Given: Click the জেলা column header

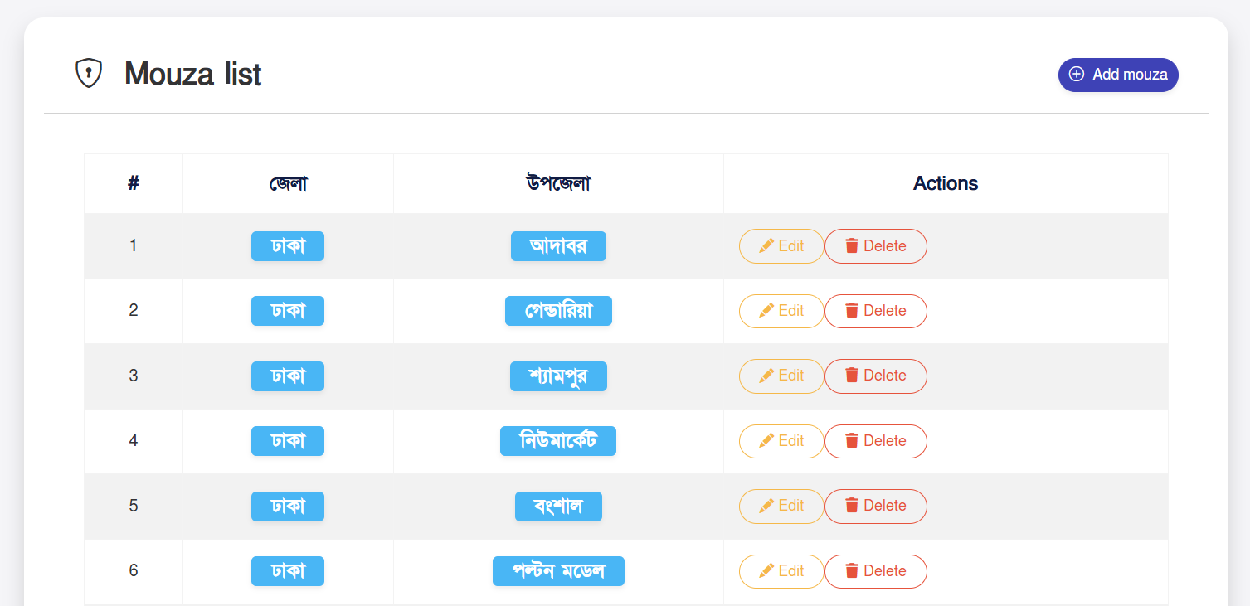Looking at the screenshot, I should tap(288, 183).
